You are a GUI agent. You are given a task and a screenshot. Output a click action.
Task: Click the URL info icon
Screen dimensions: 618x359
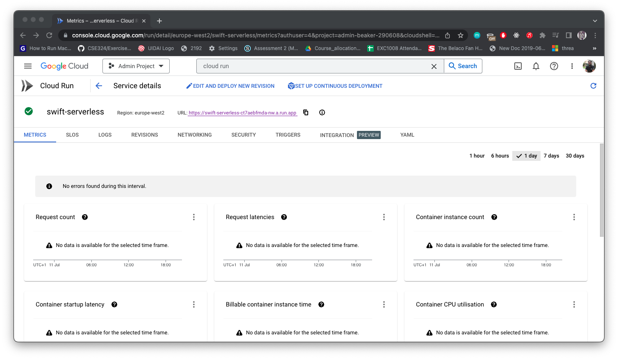[x=322, y=112]
